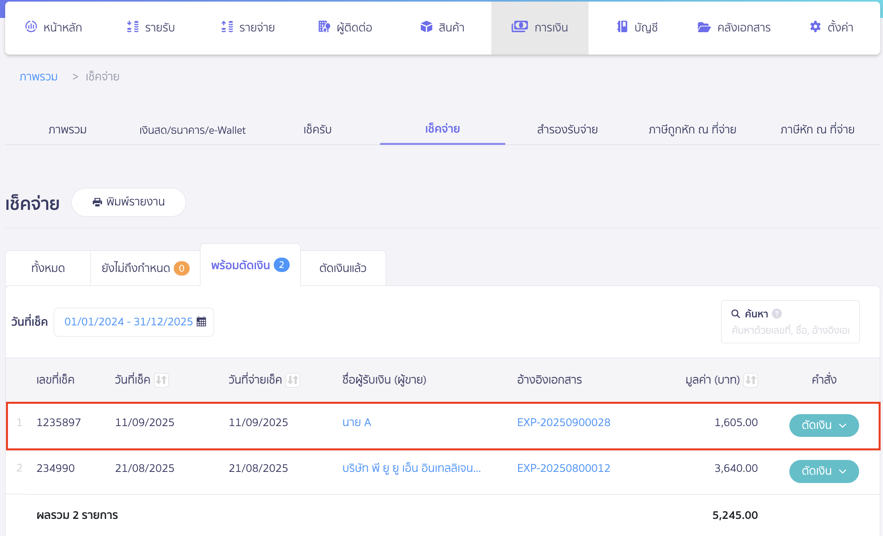Open the หน้าหลัก menu
Viewport: 883px width, 536px height.
coord(54,27)
